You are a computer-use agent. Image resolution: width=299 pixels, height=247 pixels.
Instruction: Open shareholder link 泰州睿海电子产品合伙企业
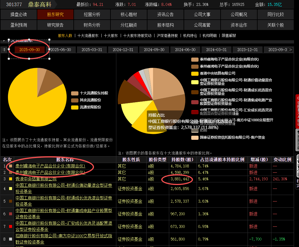coord(50,166)
